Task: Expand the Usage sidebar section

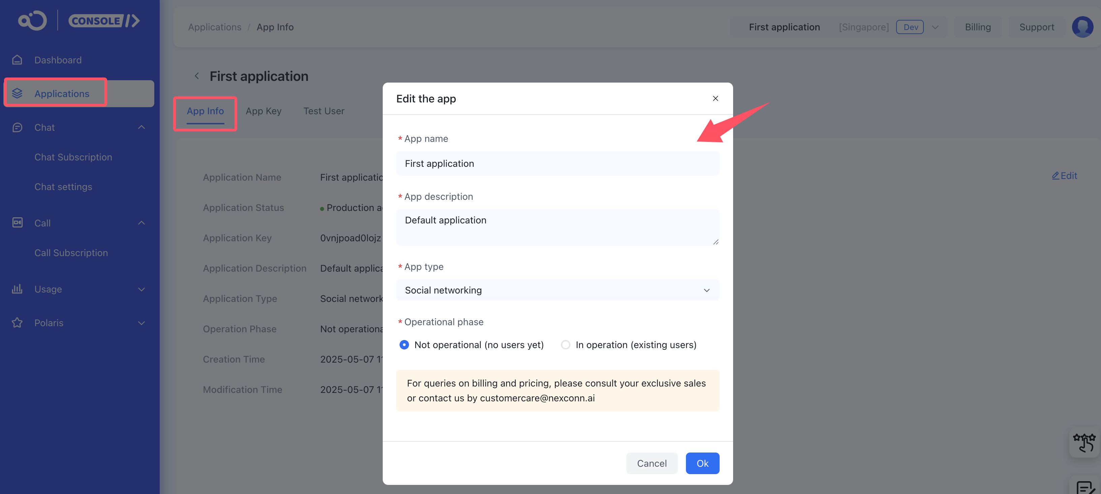Action: 141,289
